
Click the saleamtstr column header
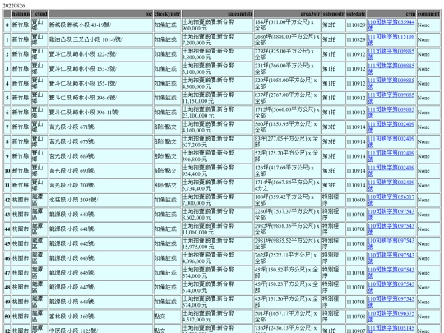[217, 14]
